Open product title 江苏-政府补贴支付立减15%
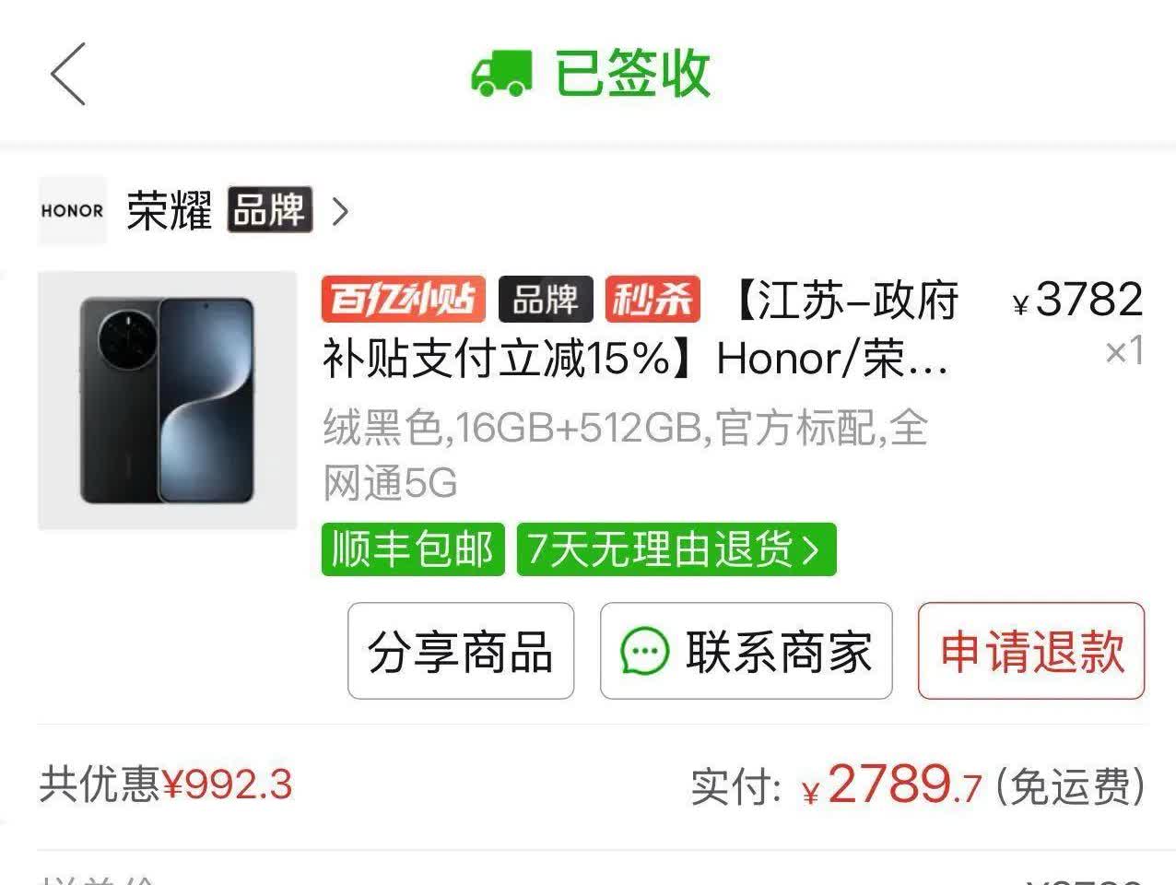Image resolution: width=1176 pixels, height=885 pixels. (x=640, y=329)
